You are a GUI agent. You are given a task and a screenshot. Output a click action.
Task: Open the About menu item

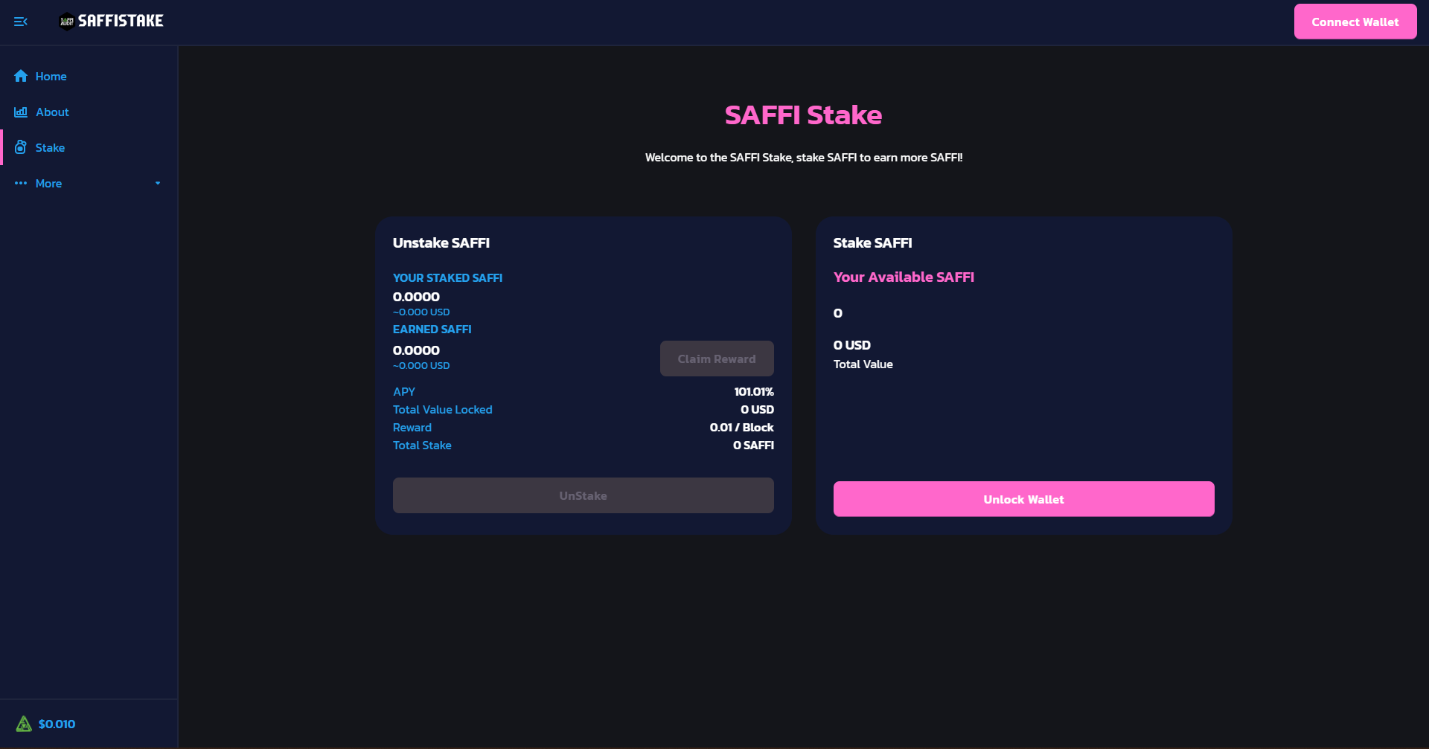click(52, 112)
